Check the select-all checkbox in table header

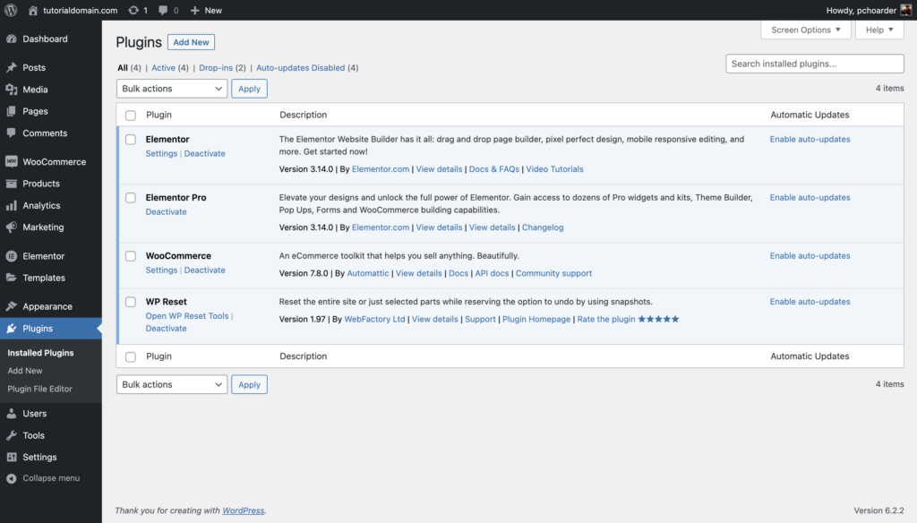(x=131, y=116)
